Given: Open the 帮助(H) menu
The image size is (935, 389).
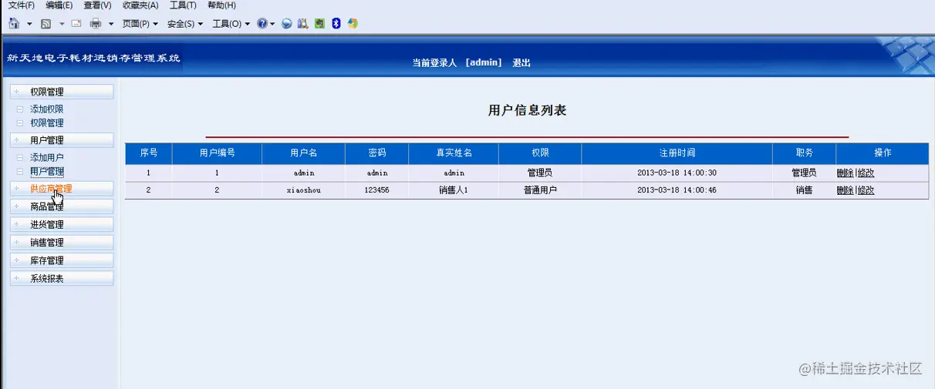Looking at the screenshot, I should [x=221, y=5].
